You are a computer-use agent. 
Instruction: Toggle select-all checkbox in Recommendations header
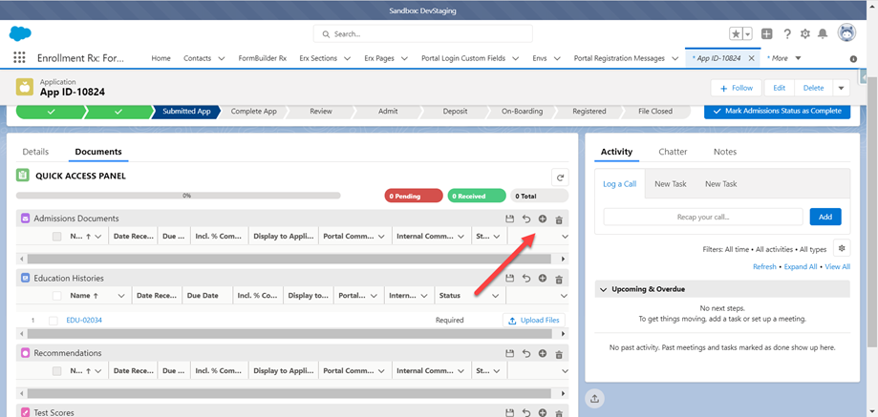pyautogui.click(x=57, y=370)
